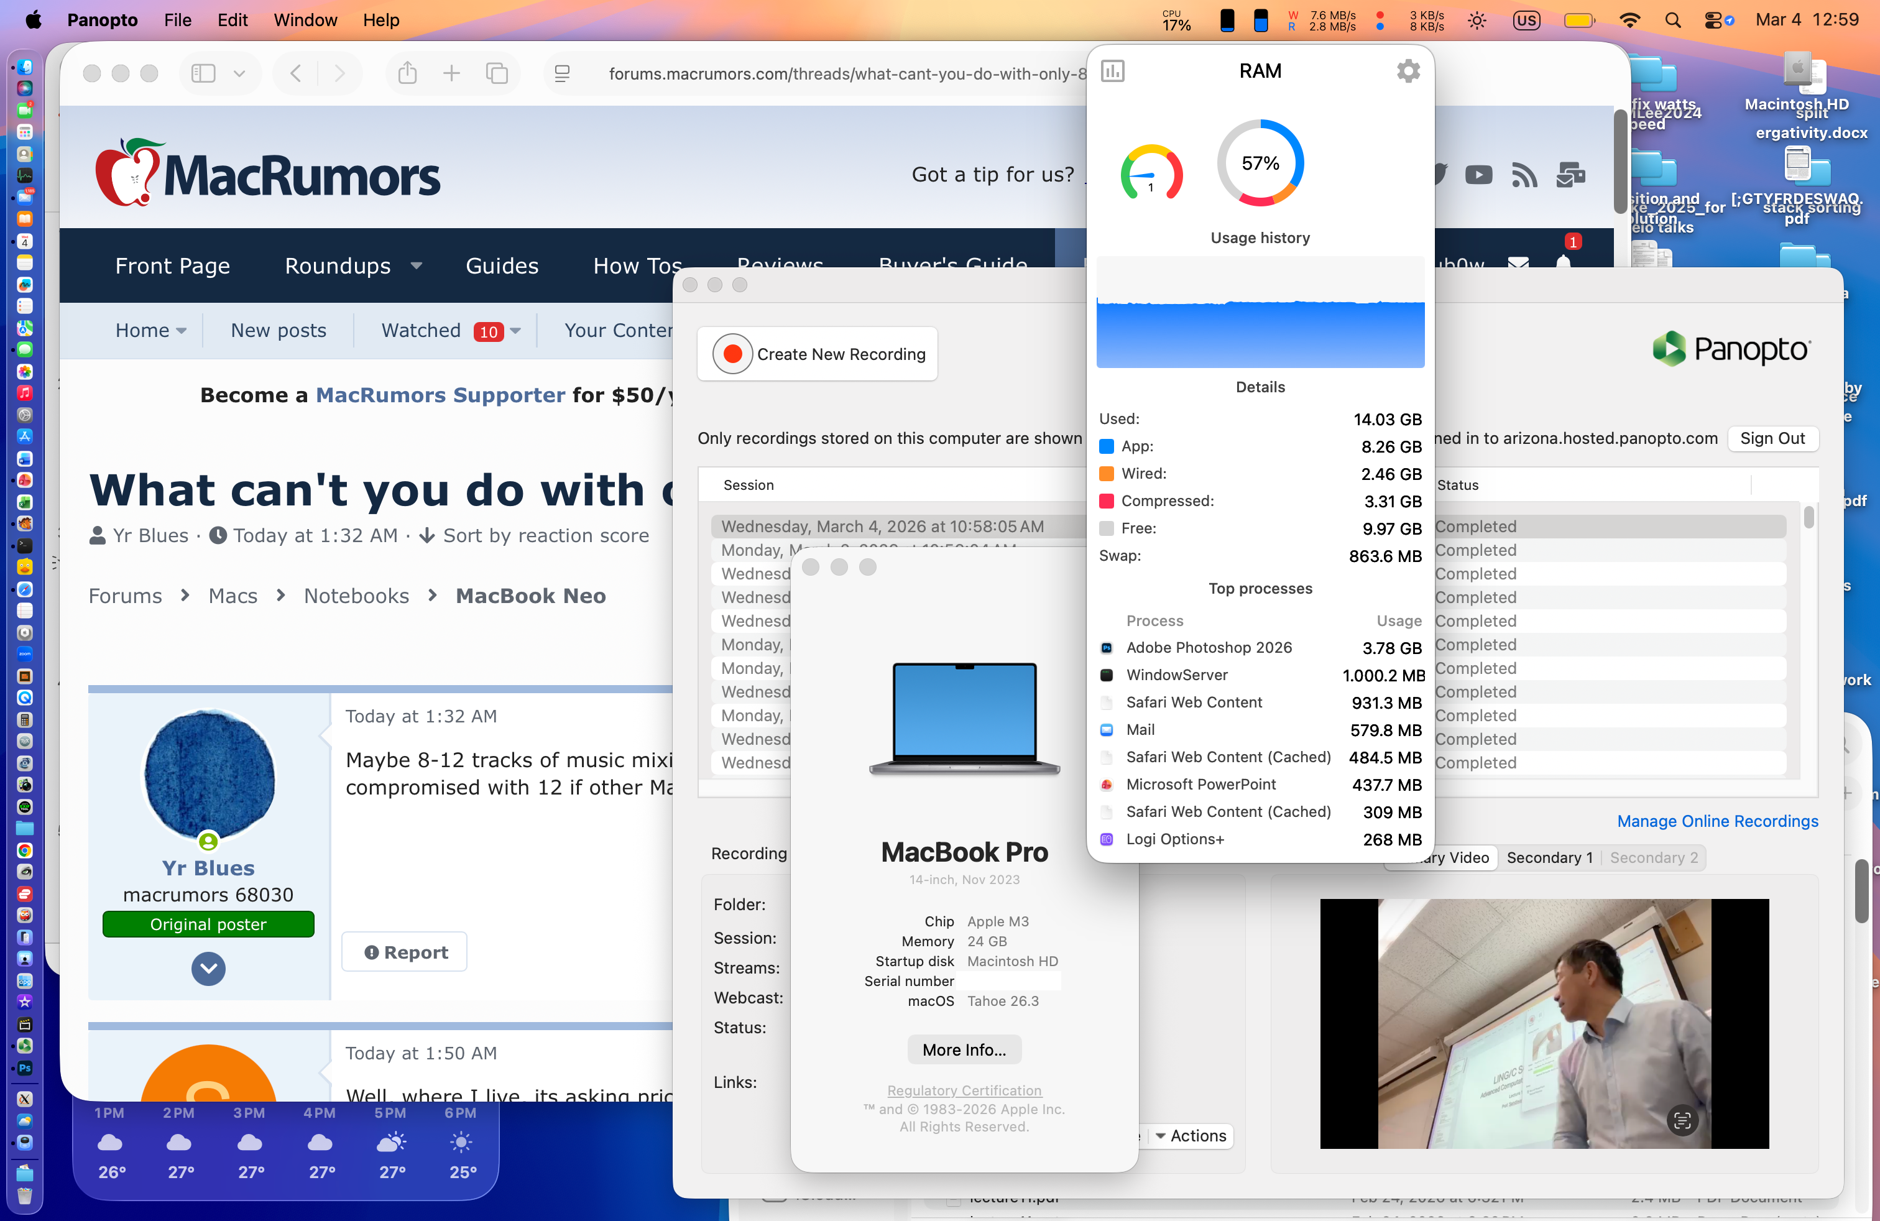The width and height of the screenshot is (1880, 1221).
Task: Open the forum inbox envelope icon
Action: (1518, 264)
